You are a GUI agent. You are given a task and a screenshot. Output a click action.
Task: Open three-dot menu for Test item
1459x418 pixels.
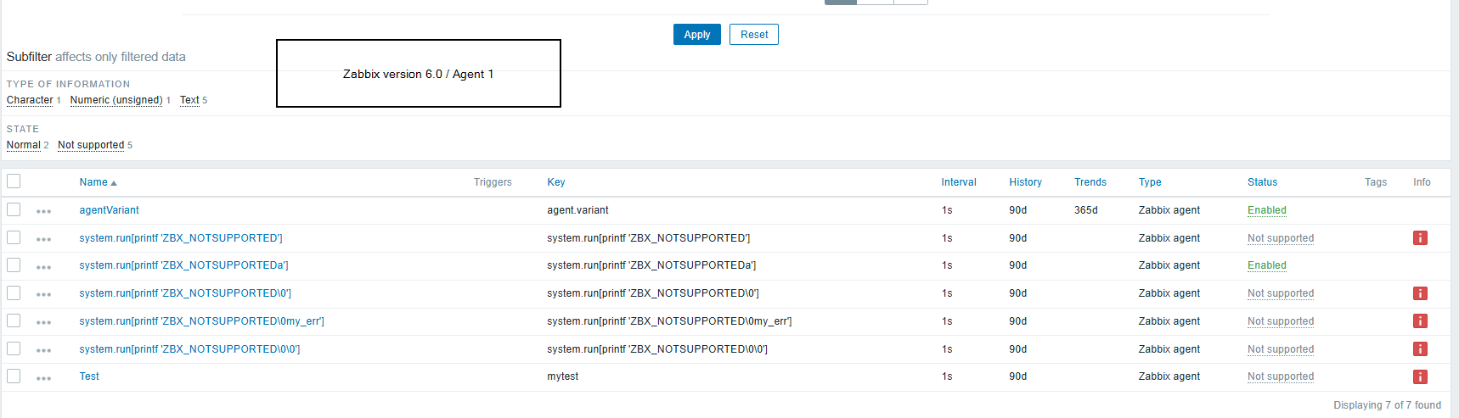(x=44, y=378)
